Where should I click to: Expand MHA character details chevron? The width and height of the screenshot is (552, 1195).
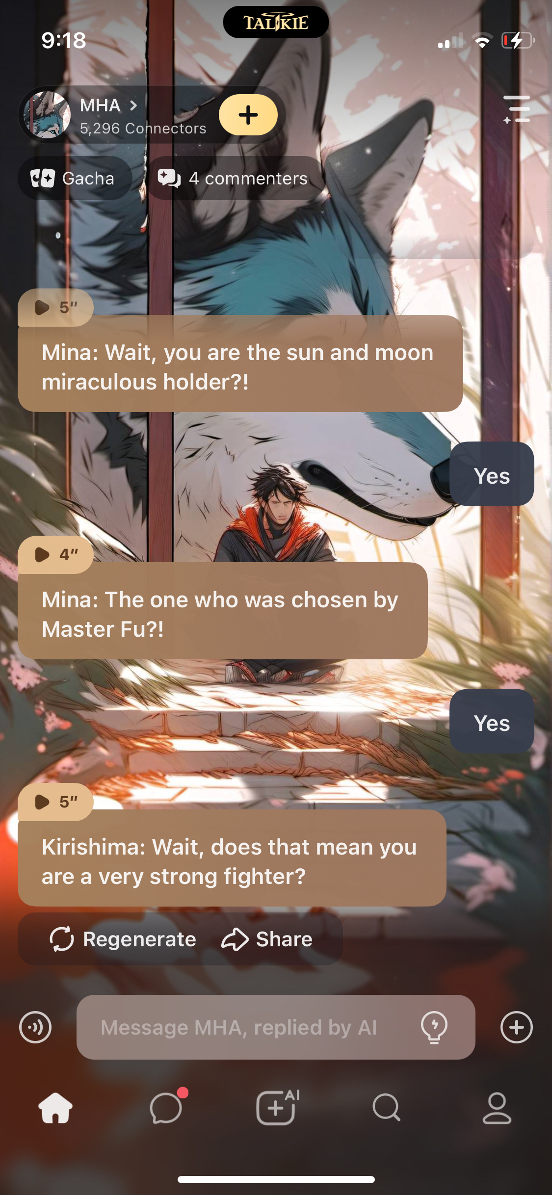[133, 105]
